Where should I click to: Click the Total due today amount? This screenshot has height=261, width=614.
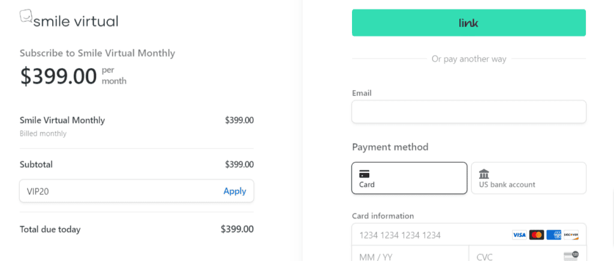click(237, 229)
